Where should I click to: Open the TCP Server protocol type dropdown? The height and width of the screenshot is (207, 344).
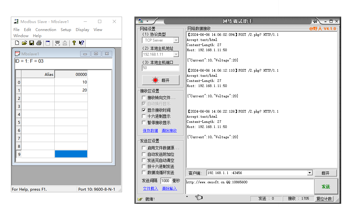(x=176, y=40)
